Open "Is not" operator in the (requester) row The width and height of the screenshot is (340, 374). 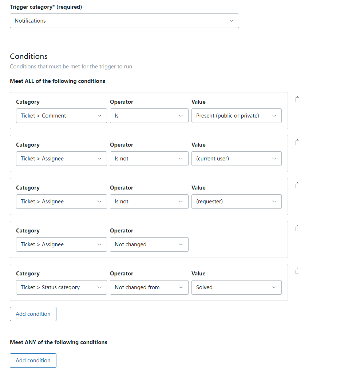pyautogui.click(x=149, y=202)
